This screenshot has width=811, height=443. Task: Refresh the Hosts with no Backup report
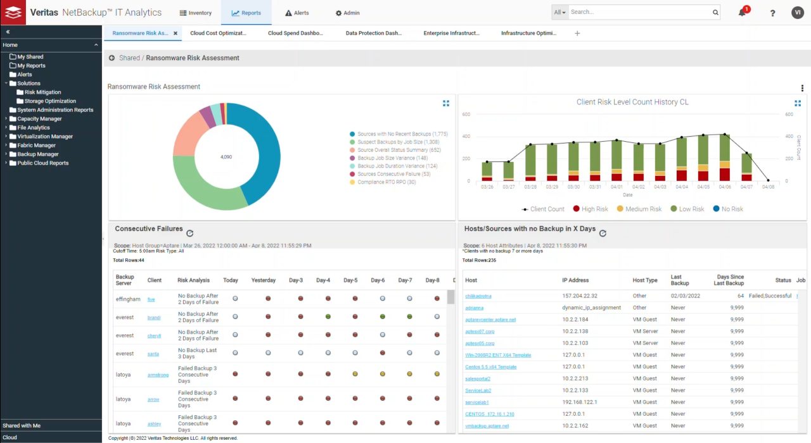pyautogui.click(x=603, y=233)
